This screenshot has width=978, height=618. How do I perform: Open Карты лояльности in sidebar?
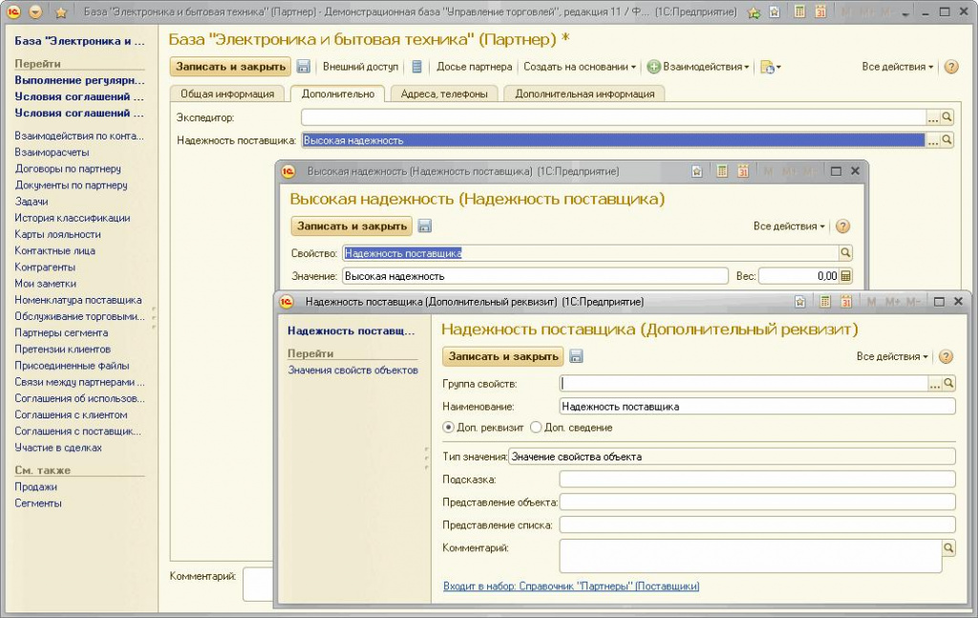57,234
